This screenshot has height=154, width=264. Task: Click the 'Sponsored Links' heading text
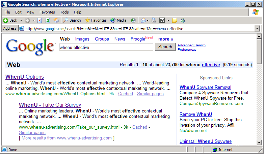pos(216,78)
